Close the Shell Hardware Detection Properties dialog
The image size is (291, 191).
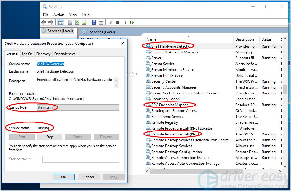[123, 43]
